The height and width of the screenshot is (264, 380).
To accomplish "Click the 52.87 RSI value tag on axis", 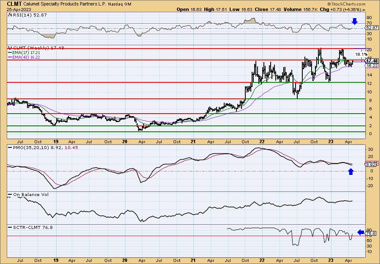I will pyautogui.click(x=372, y=28).
